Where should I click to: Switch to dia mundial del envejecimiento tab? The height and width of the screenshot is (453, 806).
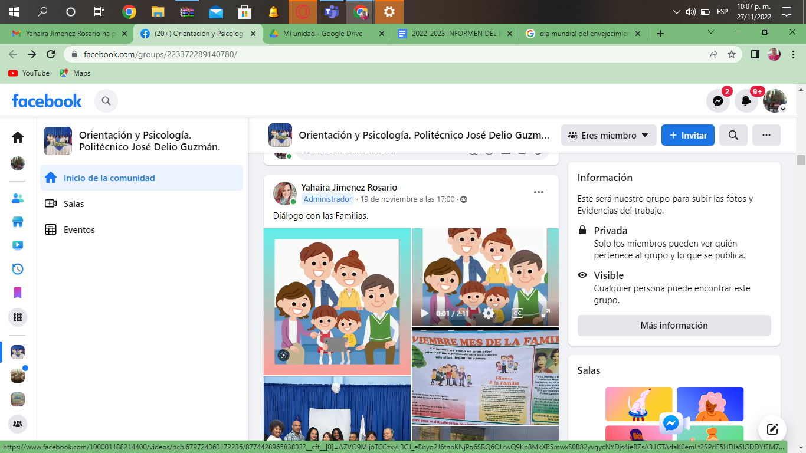(x=584, y=34)
